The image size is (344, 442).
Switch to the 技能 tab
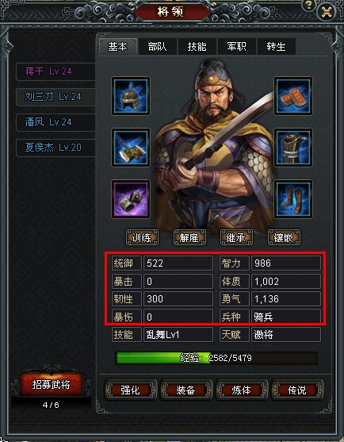197,47
